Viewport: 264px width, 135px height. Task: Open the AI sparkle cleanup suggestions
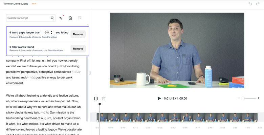(x=61, y=18)
